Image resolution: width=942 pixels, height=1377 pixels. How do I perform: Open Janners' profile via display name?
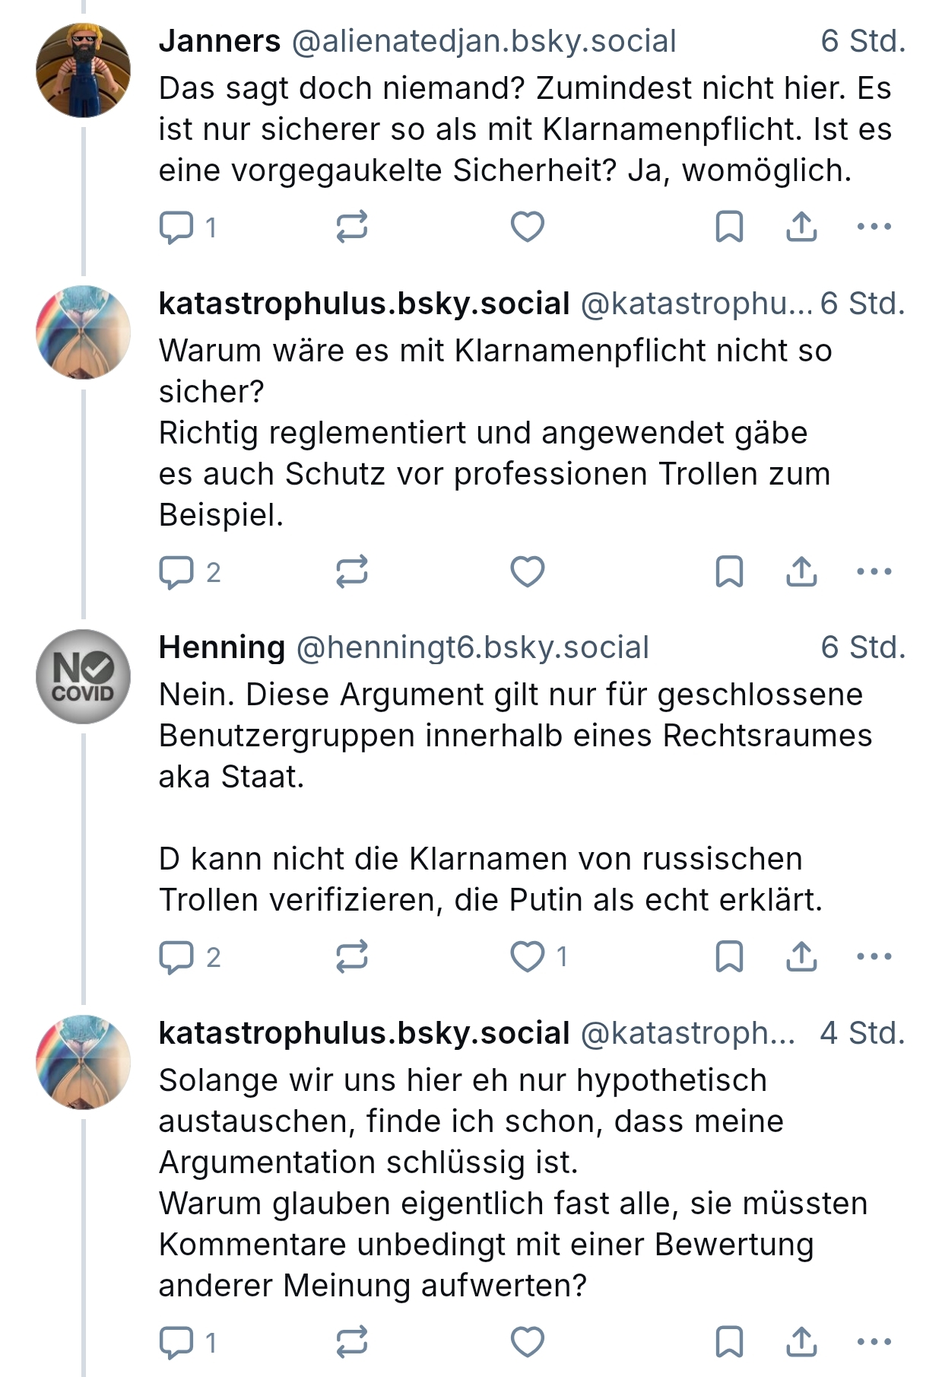click(x=220, y=41)
